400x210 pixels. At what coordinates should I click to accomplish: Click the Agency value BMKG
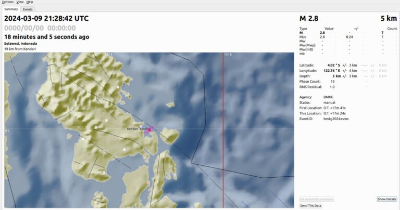pos(328,97)
